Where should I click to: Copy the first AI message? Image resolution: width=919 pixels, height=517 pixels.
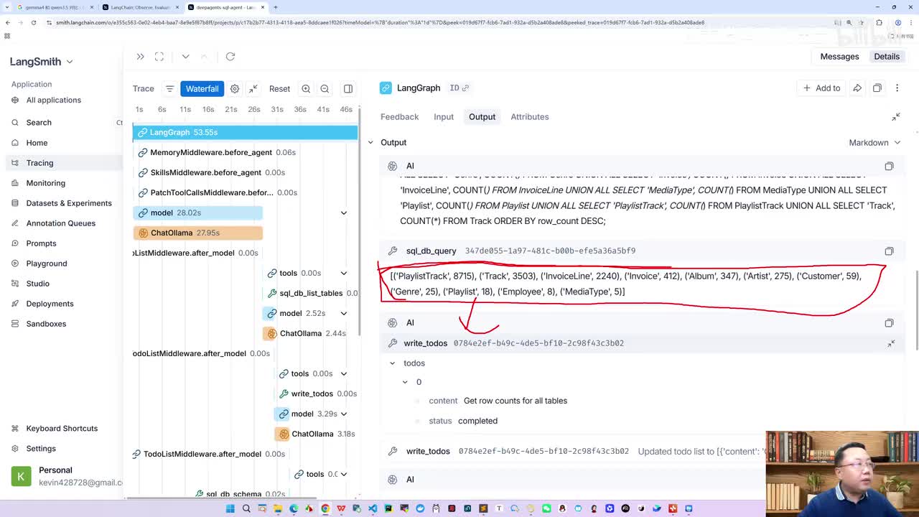[889, 166]
